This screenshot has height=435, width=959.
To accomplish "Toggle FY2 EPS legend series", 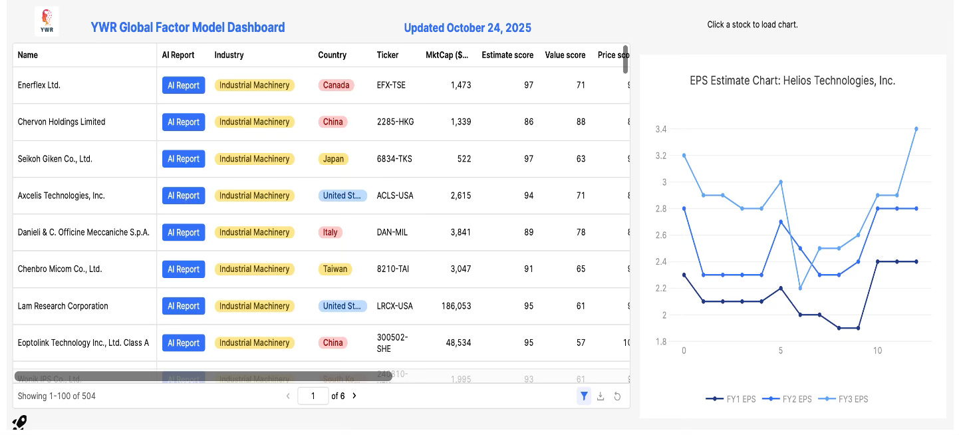I will (787, 399).
